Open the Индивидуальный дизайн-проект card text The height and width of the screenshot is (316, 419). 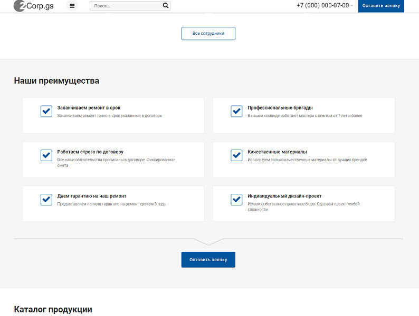303,206
